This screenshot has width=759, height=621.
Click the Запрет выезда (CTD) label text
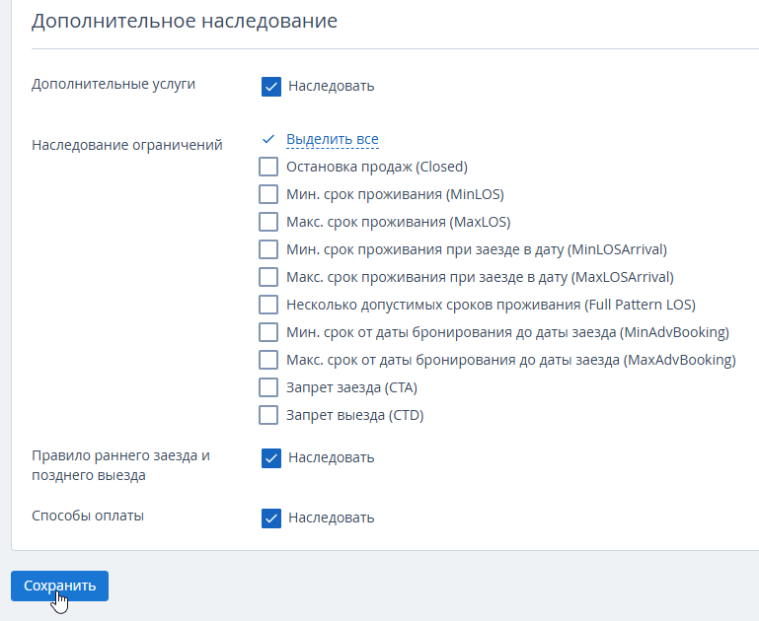click(354, 415)
